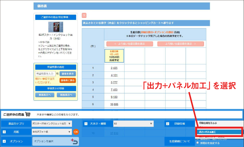The height and width of the screenshot is (147, 244).
Task: Click the 商品カテゴリ label
Action: (16, 124)
